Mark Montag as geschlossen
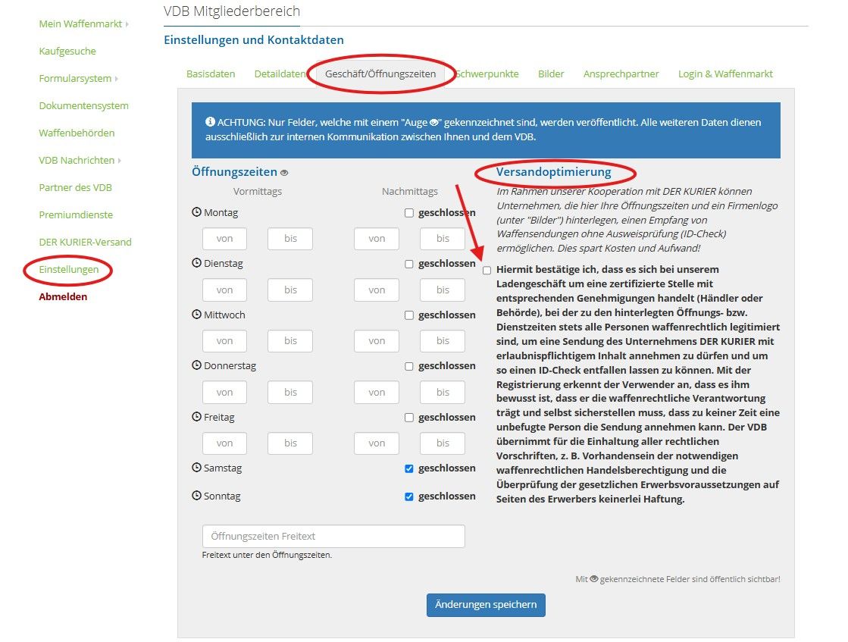The height and width of the screenshot is (642, 848). pos(409,213)
